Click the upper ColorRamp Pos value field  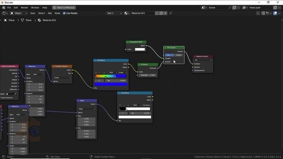point(116,80)
